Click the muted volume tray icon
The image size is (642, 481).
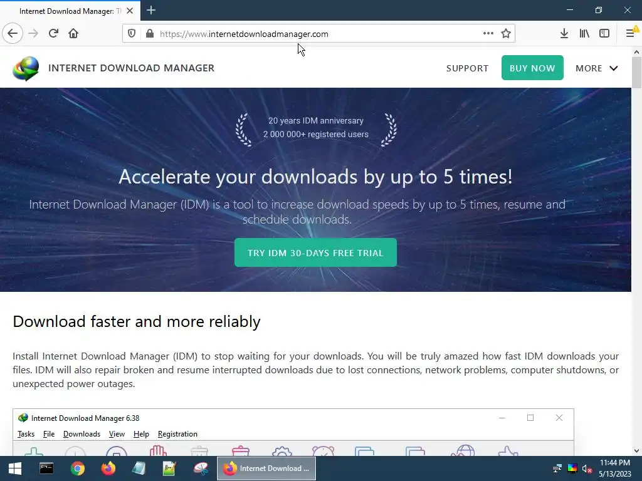tap(587, 468)
